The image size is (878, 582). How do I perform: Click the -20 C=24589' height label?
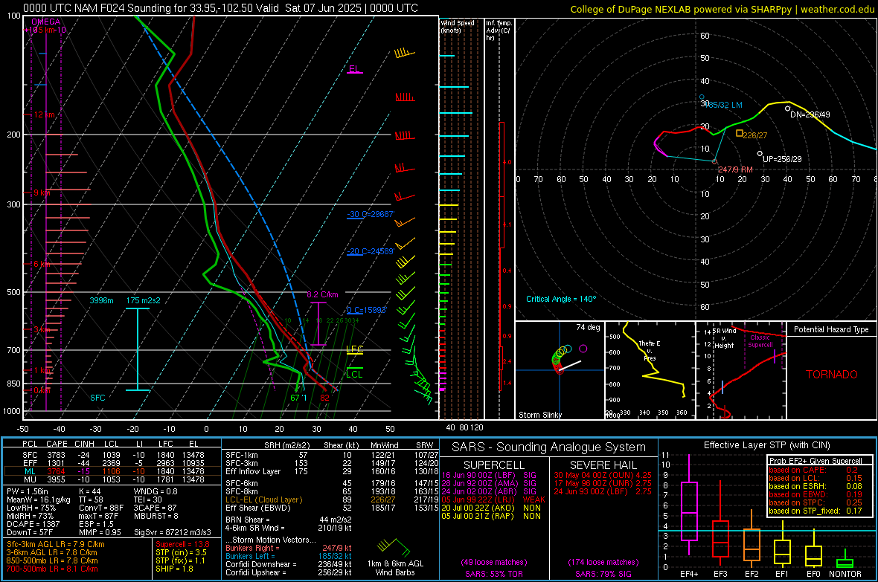(371, 251)
